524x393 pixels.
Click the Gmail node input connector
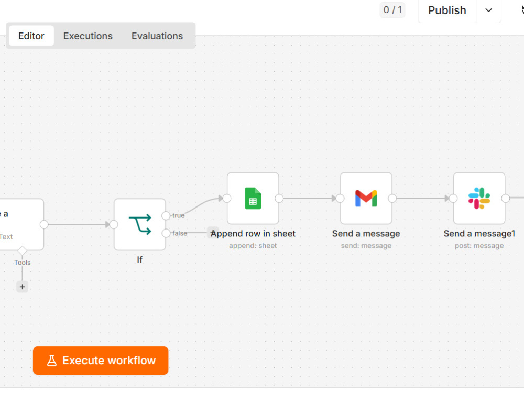[340, 198]
